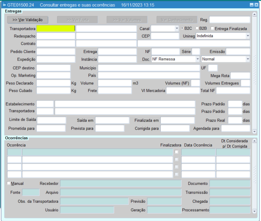Open the Doc. NF Remessa dropdown

[197, 59]
